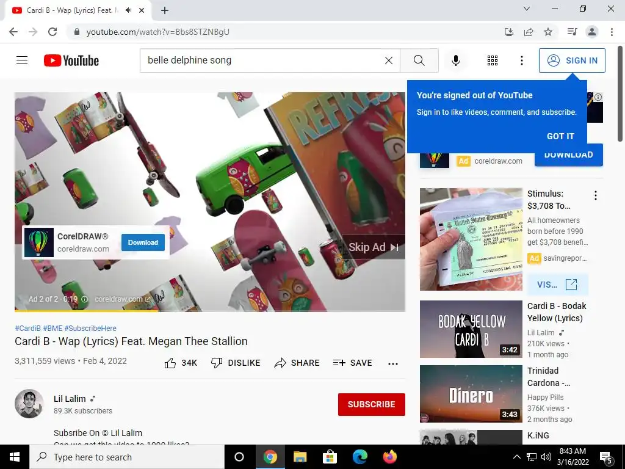Click Download on CorelDRAW ad overlay
Viewport: 625px width, 469px height.
[143, 242]
